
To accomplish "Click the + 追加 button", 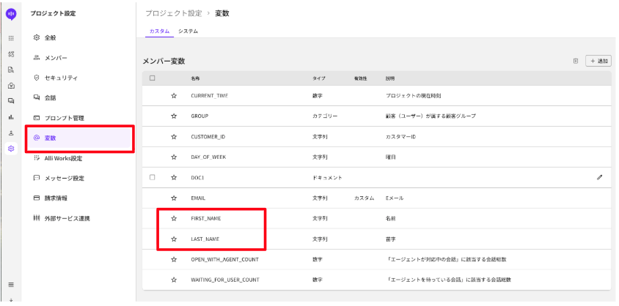I will click(598, 61).
